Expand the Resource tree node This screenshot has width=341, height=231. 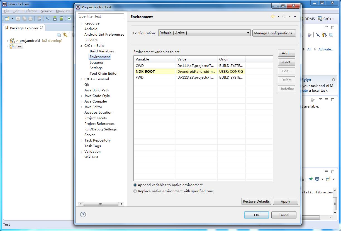81,23
